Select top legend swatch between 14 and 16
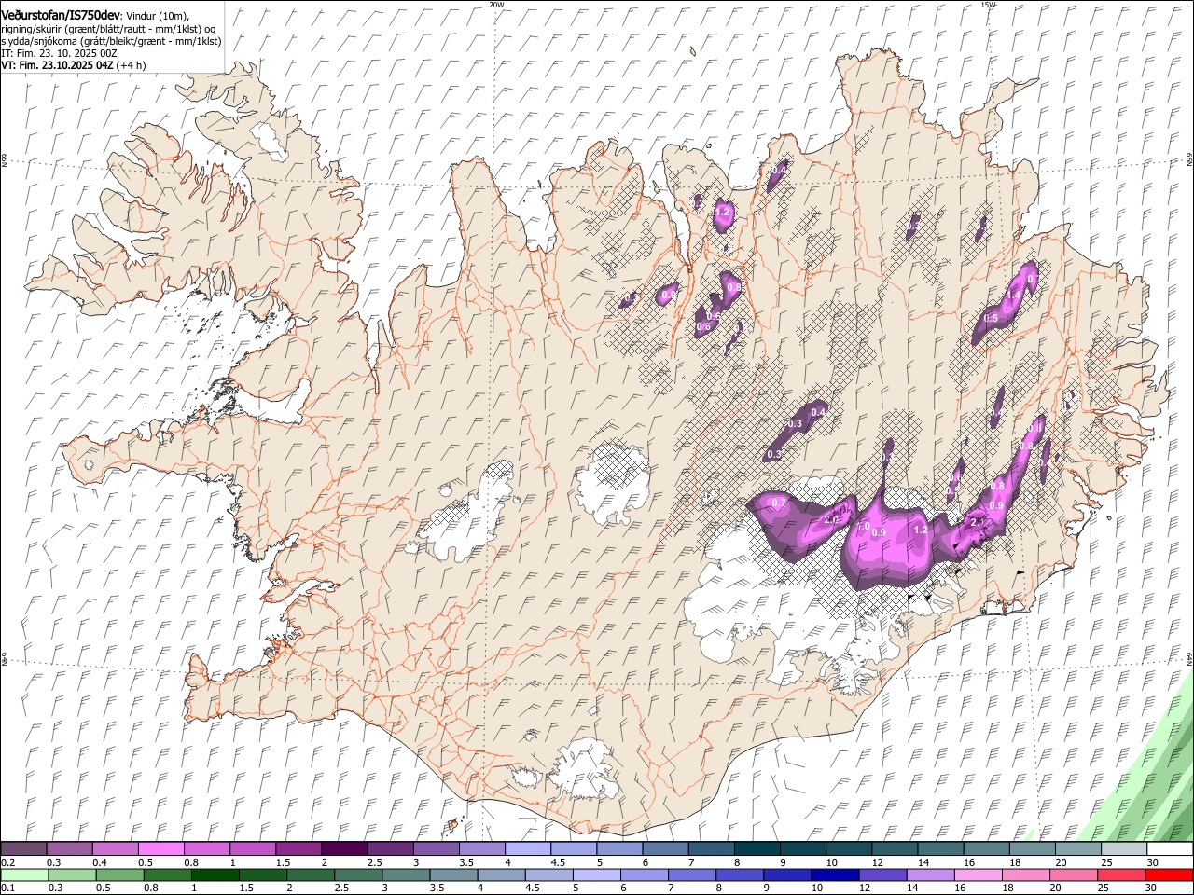This screenshot has width=1194, height=895. point(940,849)
